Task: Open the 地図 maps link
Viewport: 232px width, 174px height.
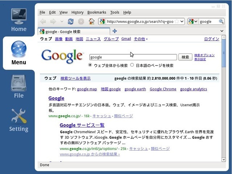Action: tap(79, 39)
